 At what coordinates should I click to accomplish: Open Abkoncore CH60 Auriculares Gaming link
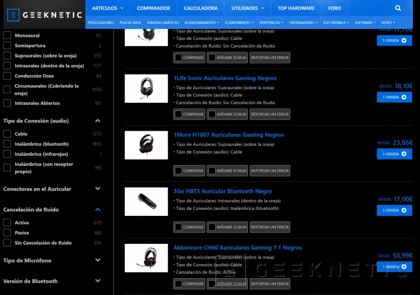tap(238, 248)
